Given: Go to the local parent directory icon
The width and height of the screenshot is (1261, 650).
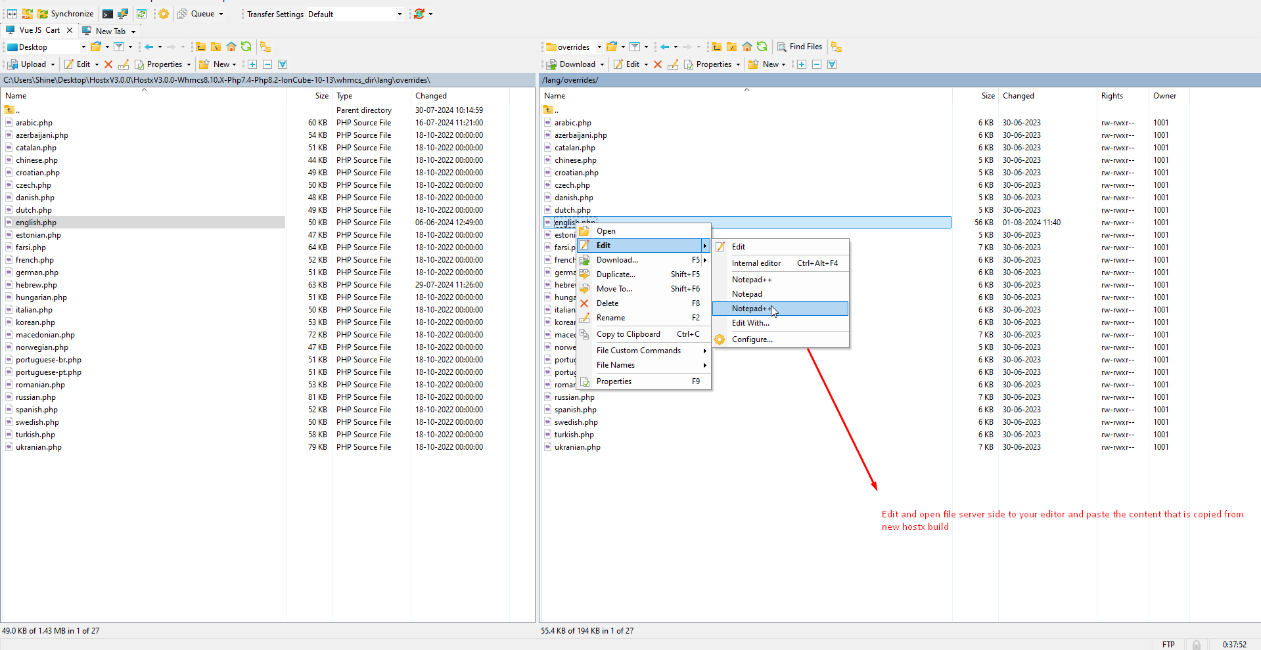Looking at the screenshot, I should coord(201,47).
